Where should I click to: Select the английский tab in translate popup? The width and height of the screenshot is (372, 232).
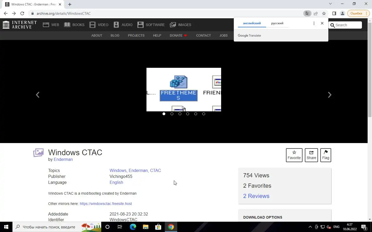tap(252, 23)
